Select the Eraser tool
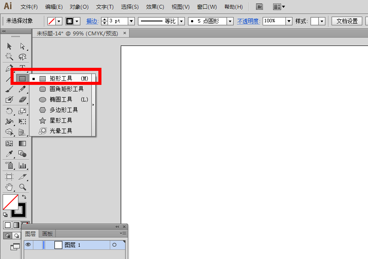This screenshot has height=259, width=368. (22, 100)
